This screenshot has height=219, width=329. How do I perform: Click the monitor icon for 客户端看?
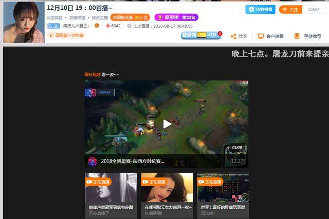[x=261, y=36]
